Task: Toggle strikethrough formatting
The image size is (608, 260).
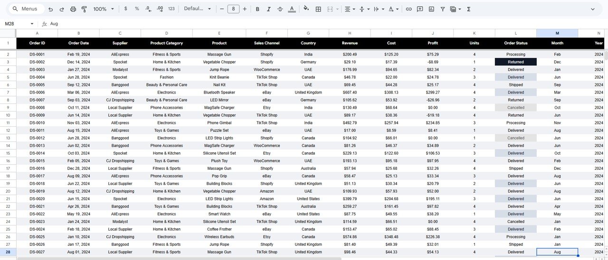Action: (x=280, y=9)
